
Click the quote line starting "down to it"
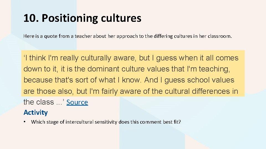[127, 69]
